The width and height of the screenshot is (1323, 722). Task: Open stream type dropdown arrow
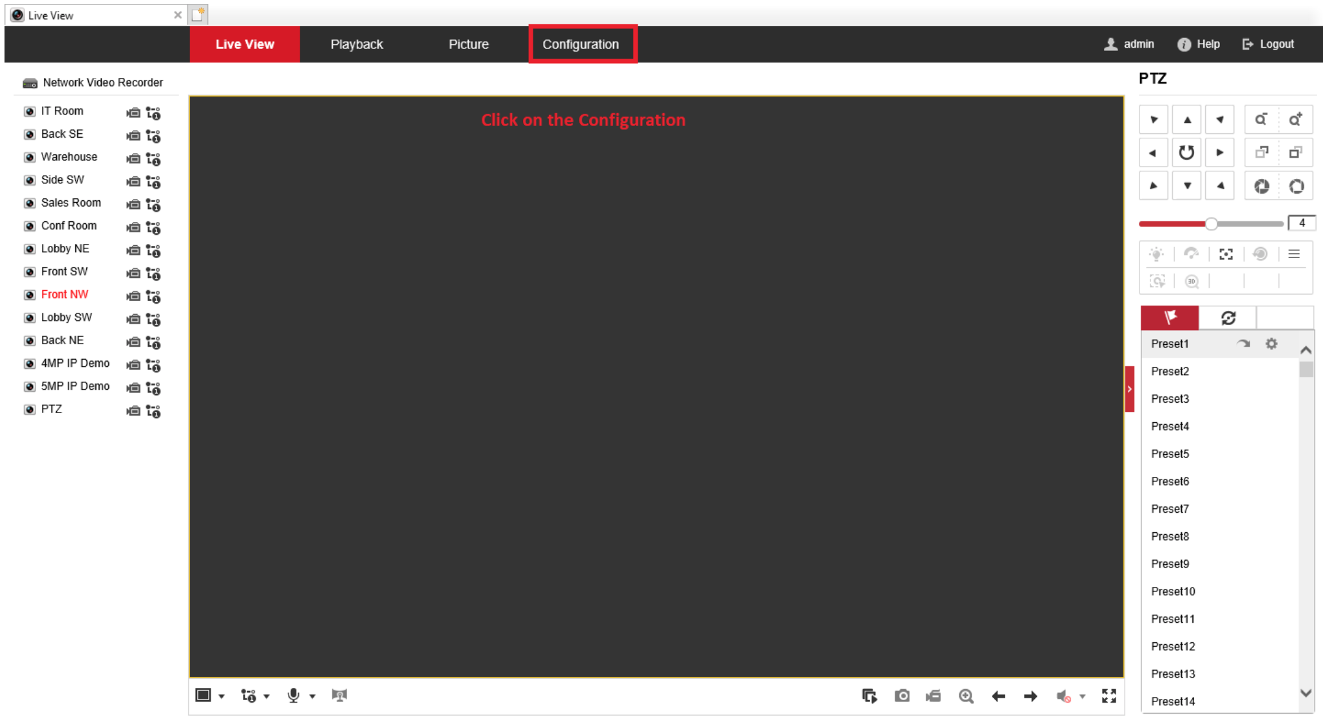click(x=267, y=696)
